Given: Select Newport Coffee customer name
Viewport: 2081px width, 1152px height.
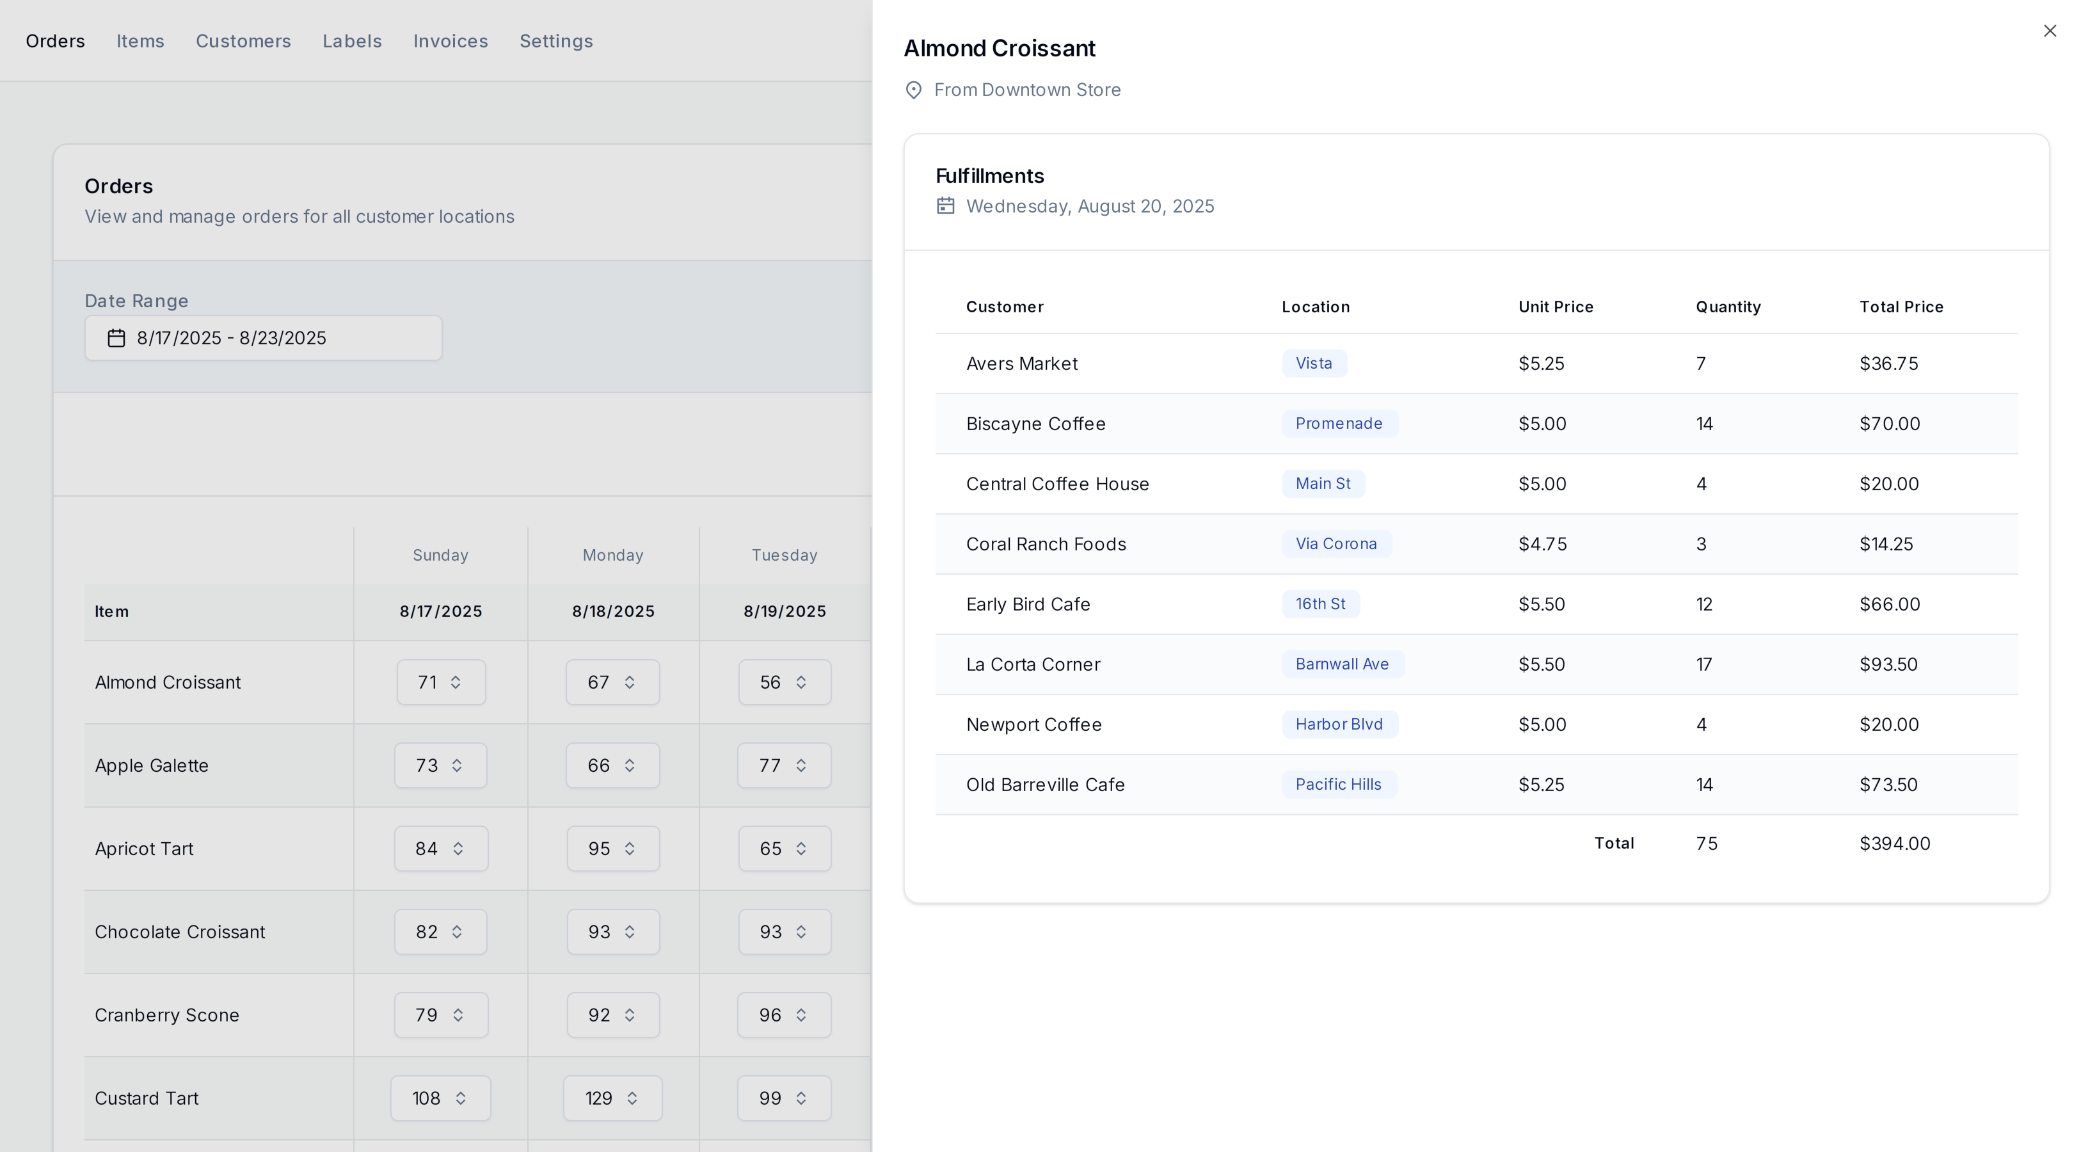Looking at the screenshot, I should [x=1034, y=724].
